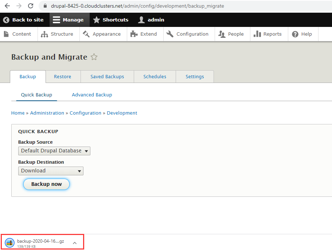
Task: Select the Advanced Backup sub-tab
Action: click(x=92, y=95)
